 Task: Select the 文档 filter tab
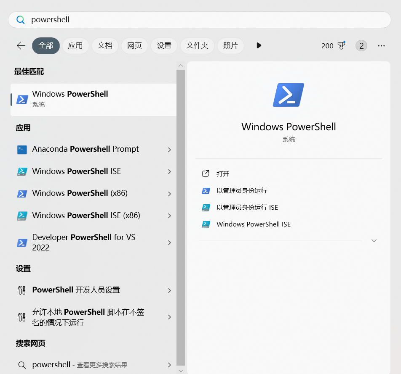click(105, 46)
